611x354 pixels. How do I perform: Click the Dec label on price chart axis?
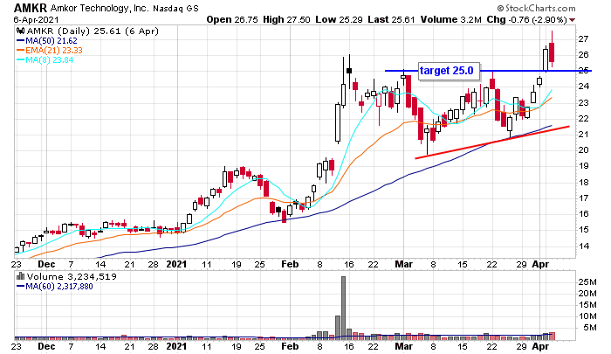[x=46, y=264]
